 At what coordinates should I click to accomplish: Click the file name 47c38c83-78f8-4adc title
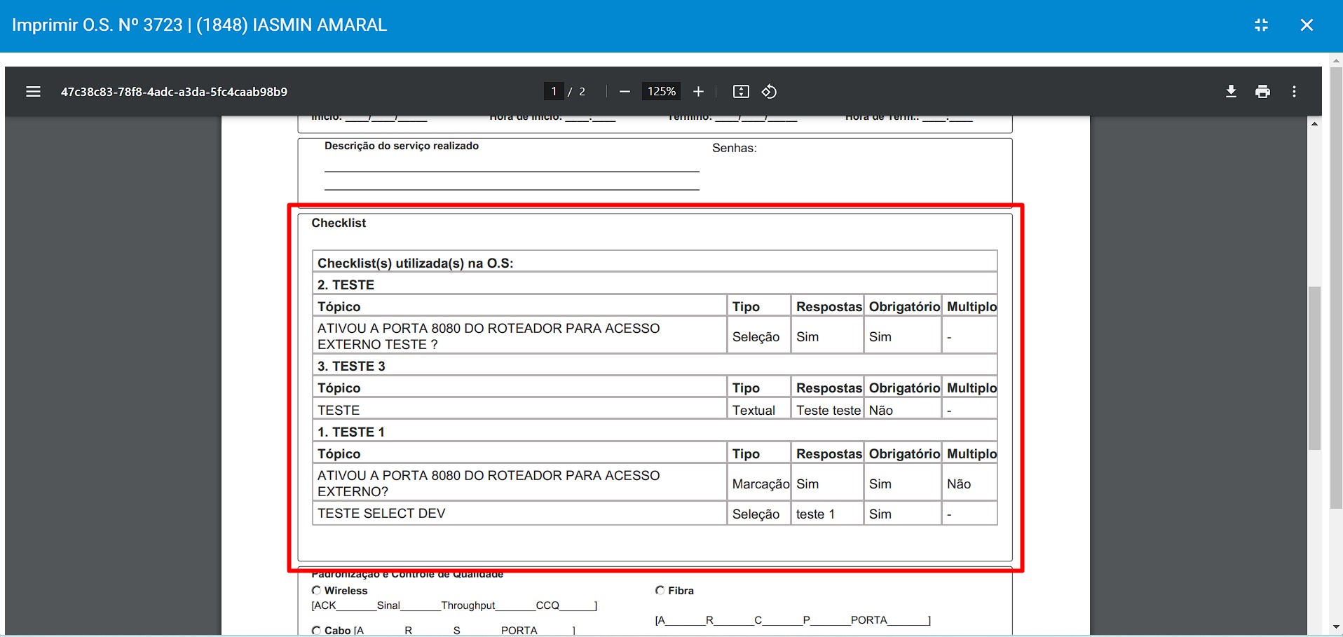pos(174,92)
